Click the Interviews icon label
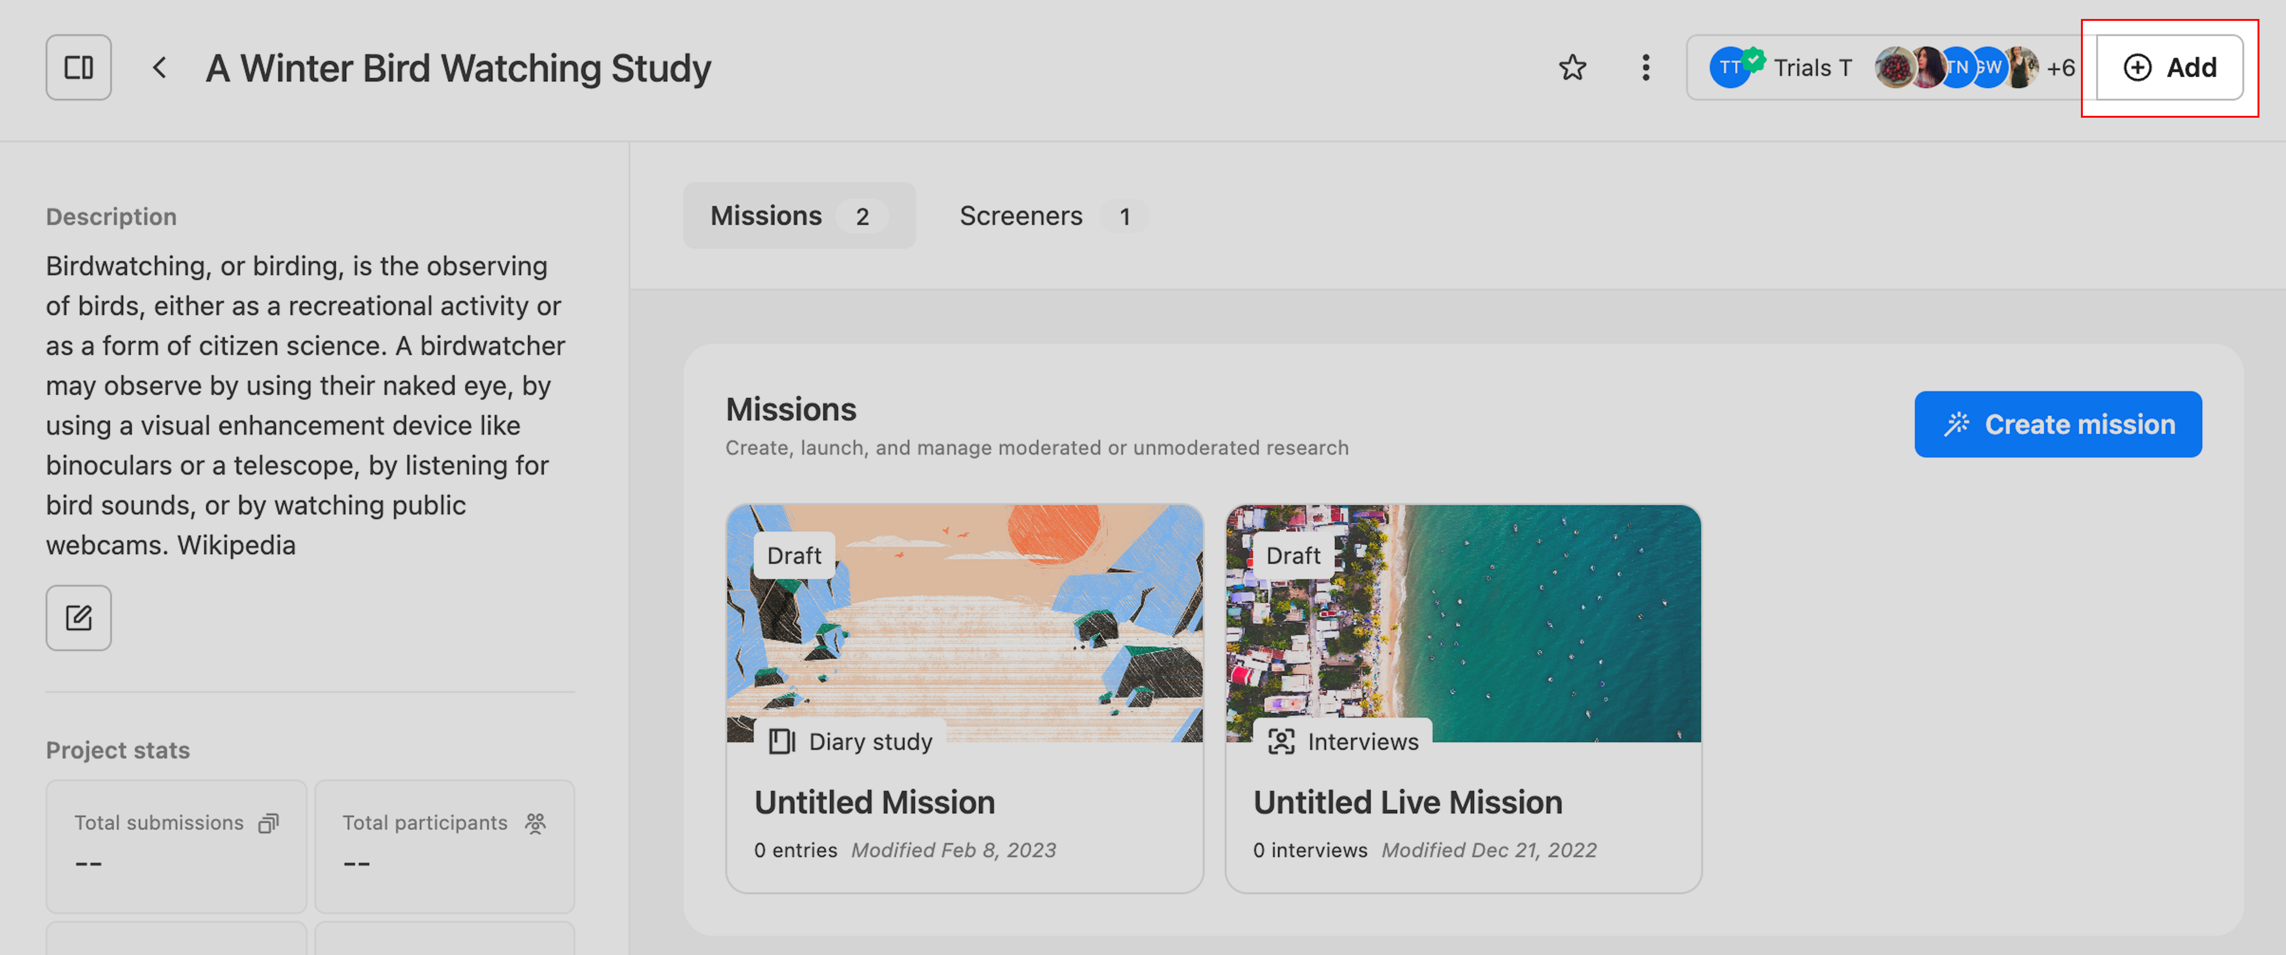The height and width of the screenshot is (955, 2286). 1343,741
